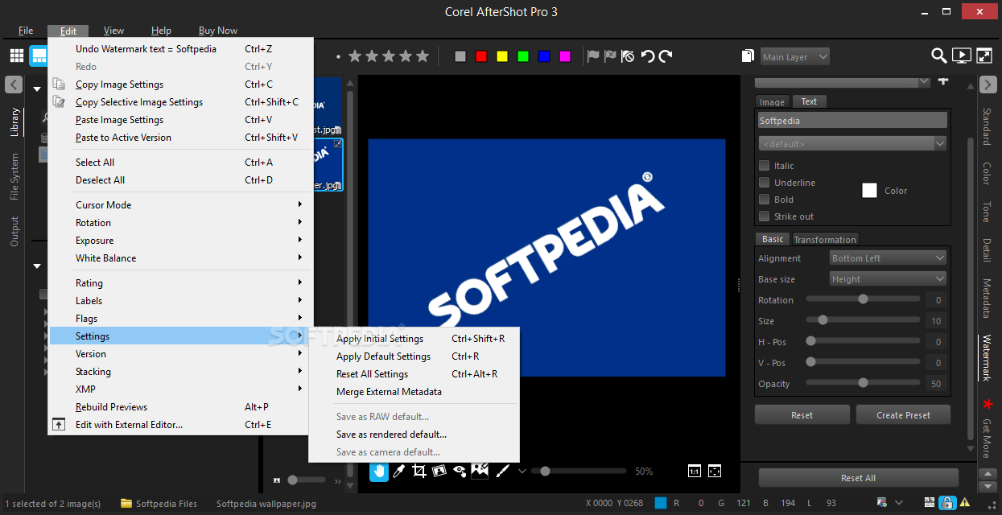The width and height of the screenshot is (1002, 515).
Task: Select the Straighten tool icon
Action: click(439, 471)
